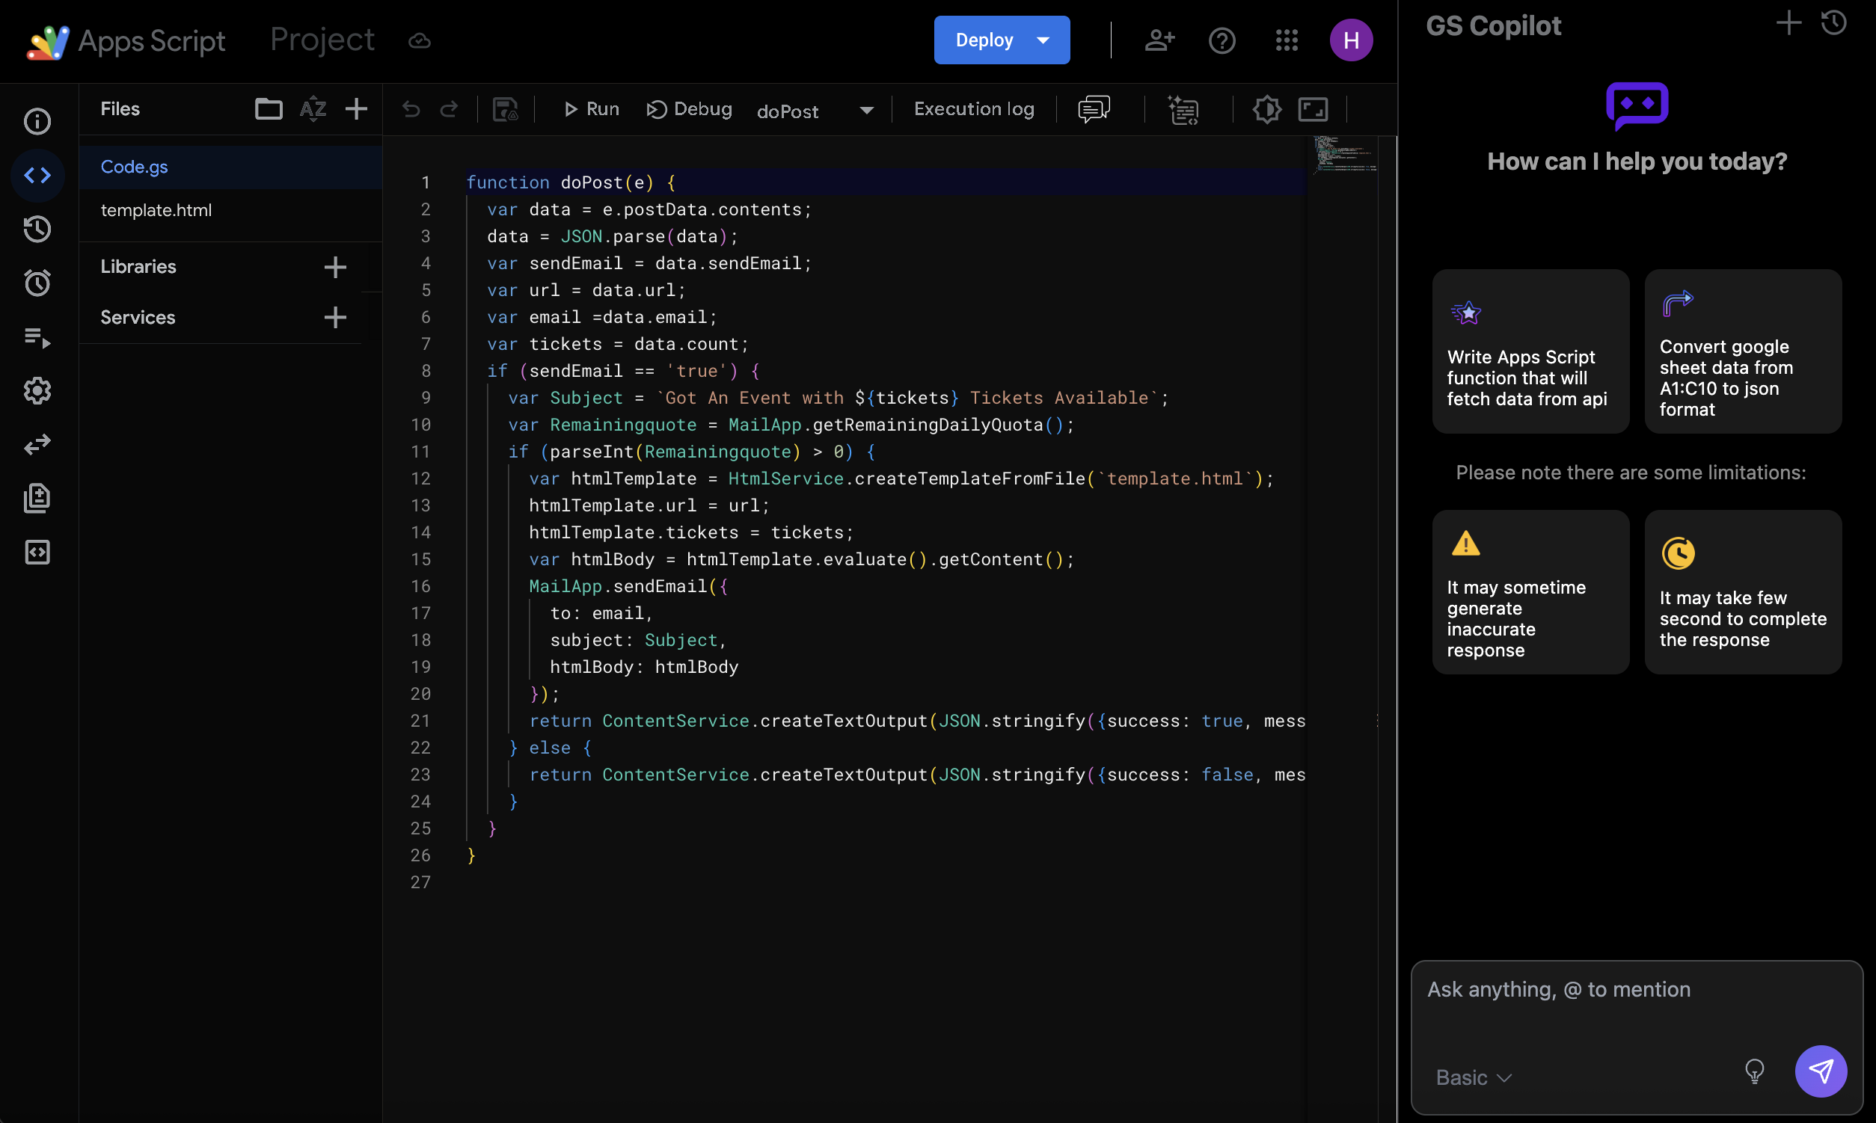Click 'MailApp.sendEmail' on line 16
Viewport: 1876px width, 1123px height.
617,586
